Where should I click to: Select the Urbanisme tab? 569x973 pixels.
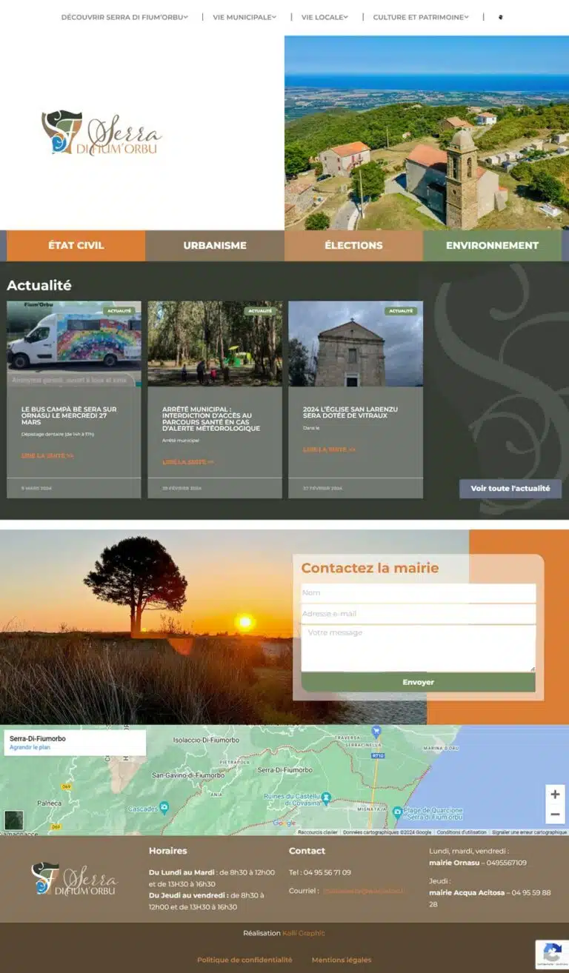[215, 246]
